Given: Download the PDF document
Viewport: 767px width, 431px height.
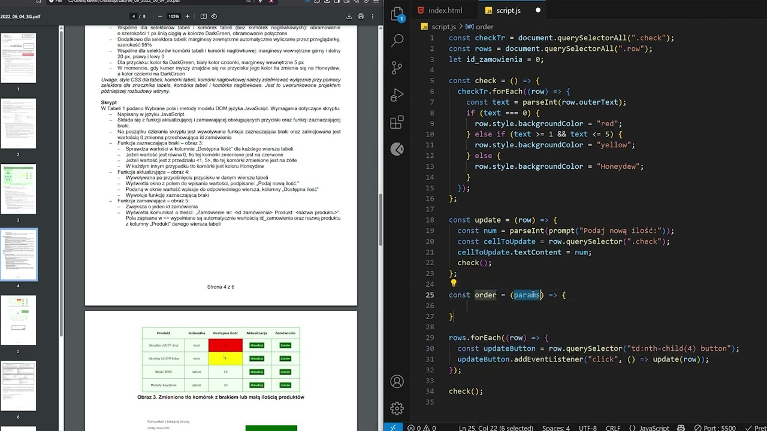Looking at the screenshot, I should pyautogui.click(x=349, y=16).
